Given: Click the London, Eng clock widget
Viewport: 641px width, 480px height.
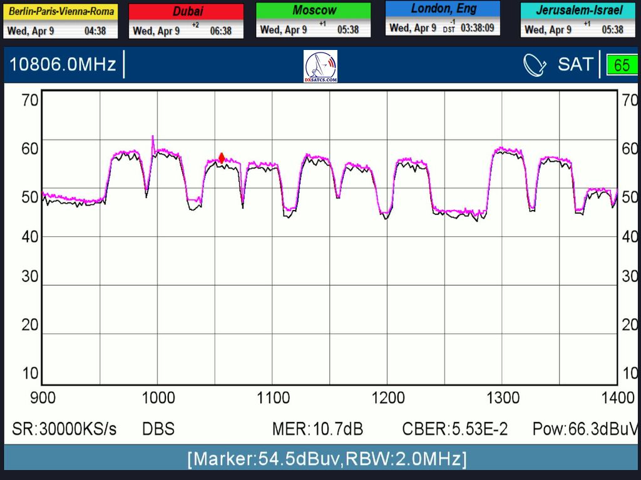Looking at the screenshot, I should tap(443, 18).
